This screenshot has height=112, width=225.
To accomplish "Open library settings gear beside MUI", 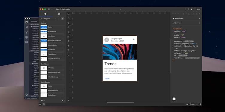I will (x=63, y=100).
